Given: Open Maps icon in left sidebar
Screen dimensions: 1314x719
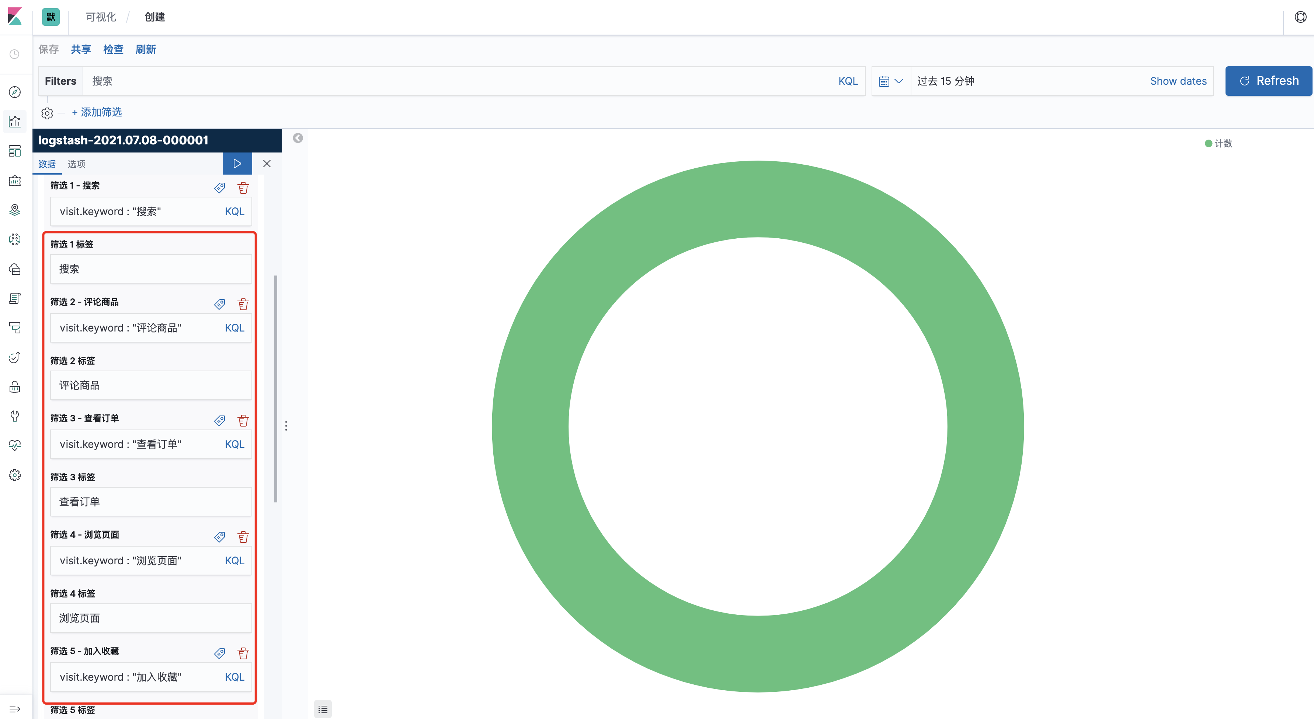Looking at the screenshot, I should click(x=15, y=210).
